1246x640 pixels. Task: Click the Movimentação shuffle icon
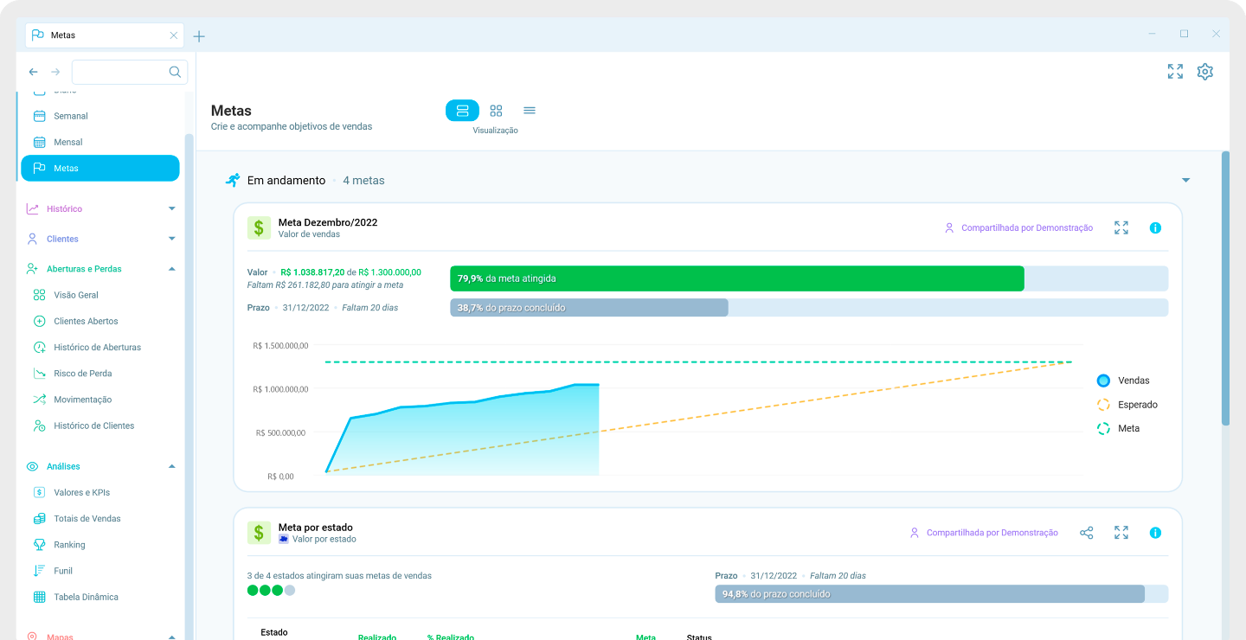(39, 400)
